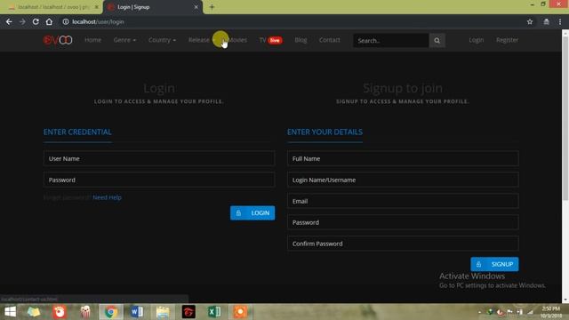
Task: Focus the Confirm Password field
Action: [x=403, y=244]
